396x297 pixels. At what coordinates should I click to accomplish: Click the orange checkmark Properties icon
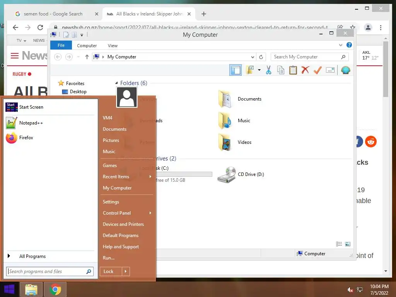coord(317,70)
